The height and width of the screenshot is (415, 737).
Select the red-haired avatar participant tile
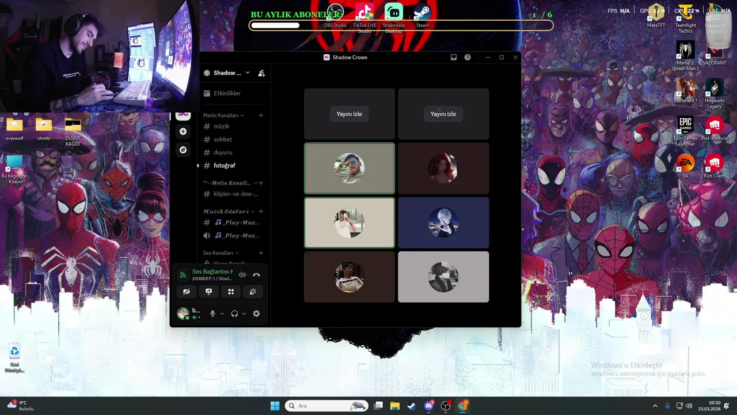[443, 168]
